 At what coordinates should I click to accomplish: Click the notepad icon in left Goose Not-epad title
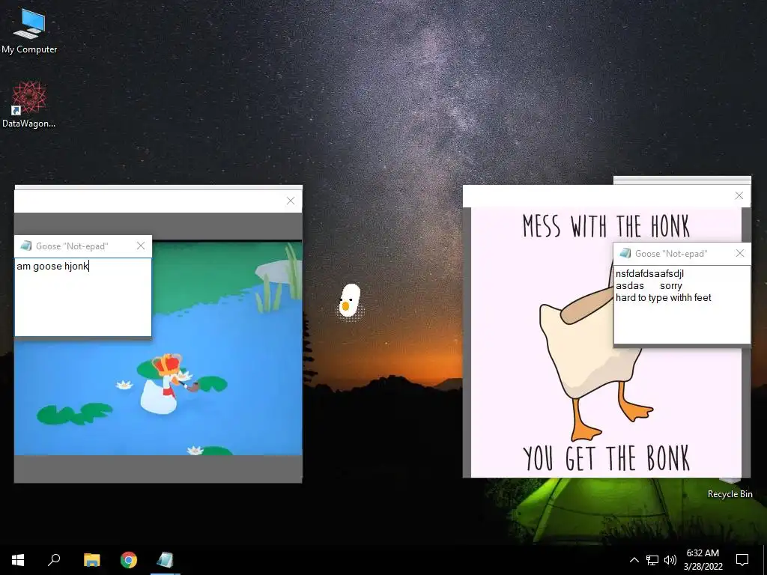click(x=25, y=246)
